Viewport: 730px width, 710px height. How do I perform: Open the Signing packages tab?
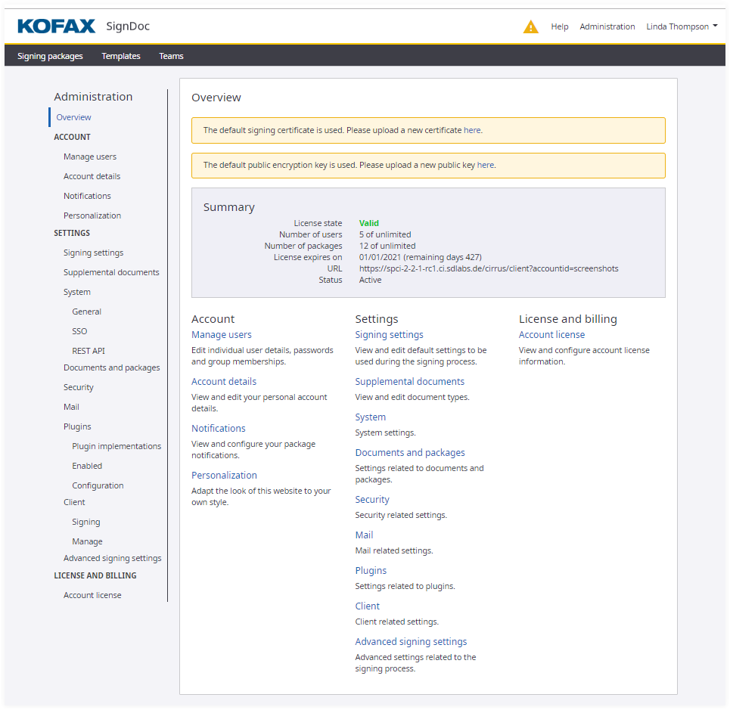(50, 56)
